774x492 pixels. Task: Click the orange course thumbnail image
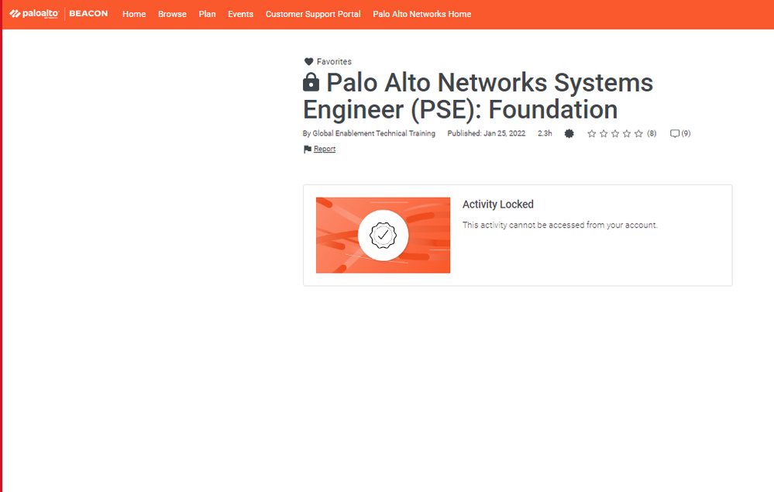[x=383, y=235]
